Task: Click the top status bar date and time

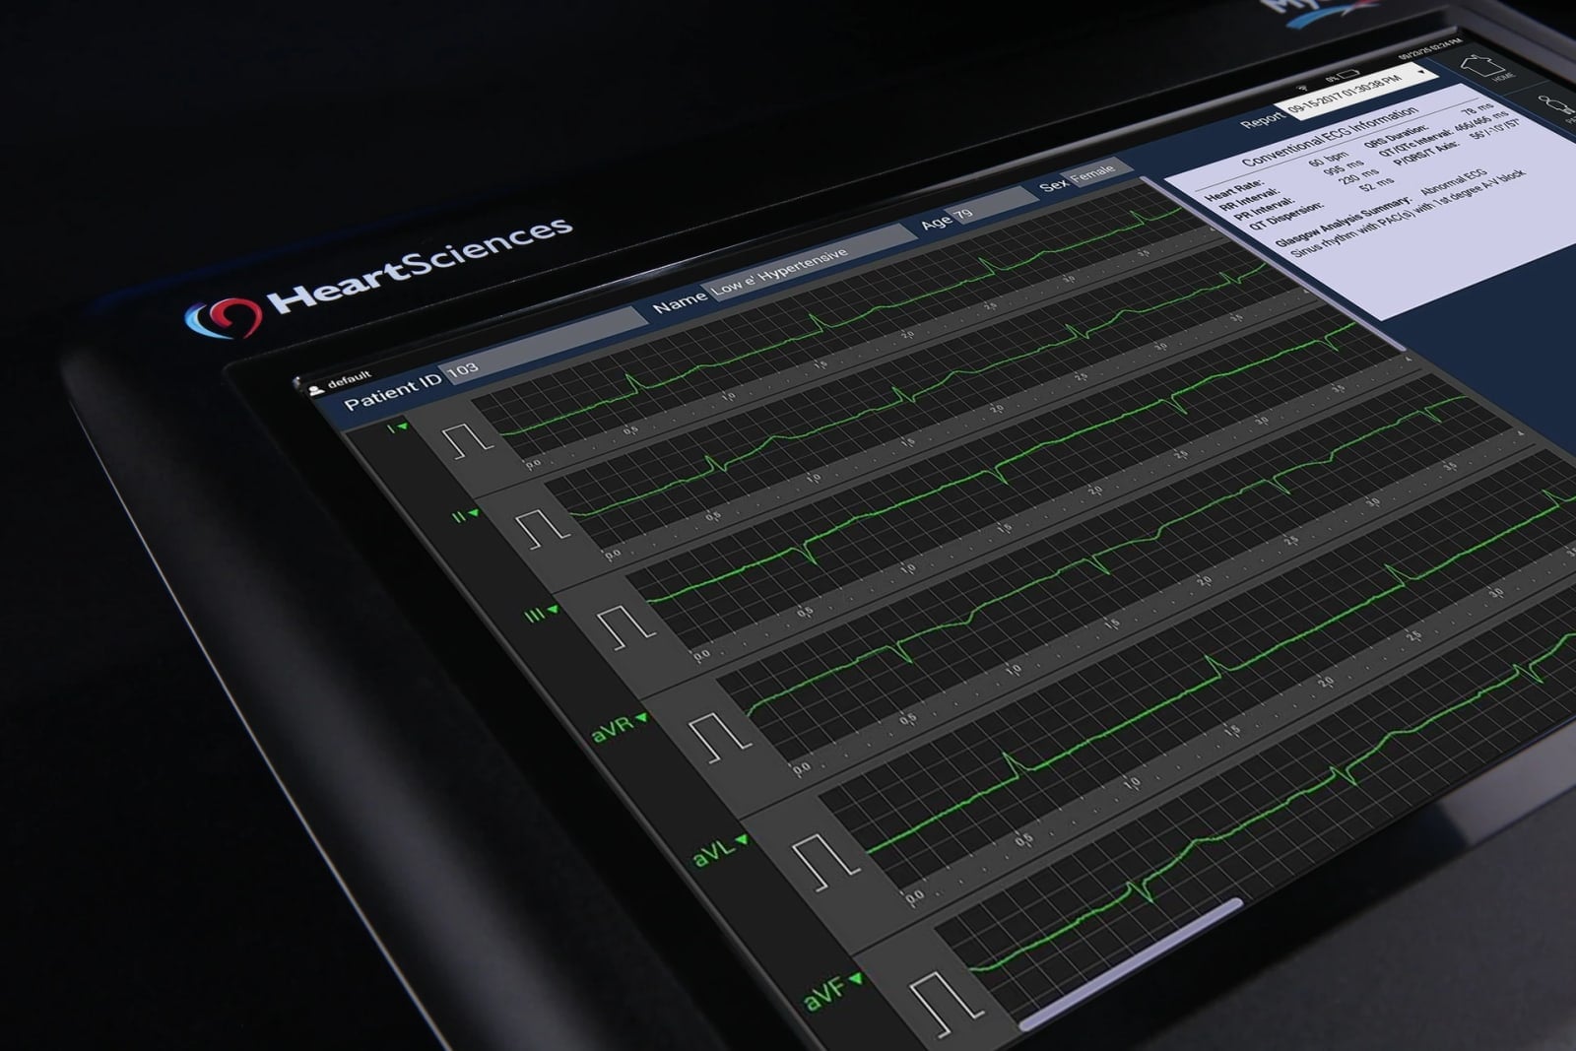Action: click(x=1429, y=49)
